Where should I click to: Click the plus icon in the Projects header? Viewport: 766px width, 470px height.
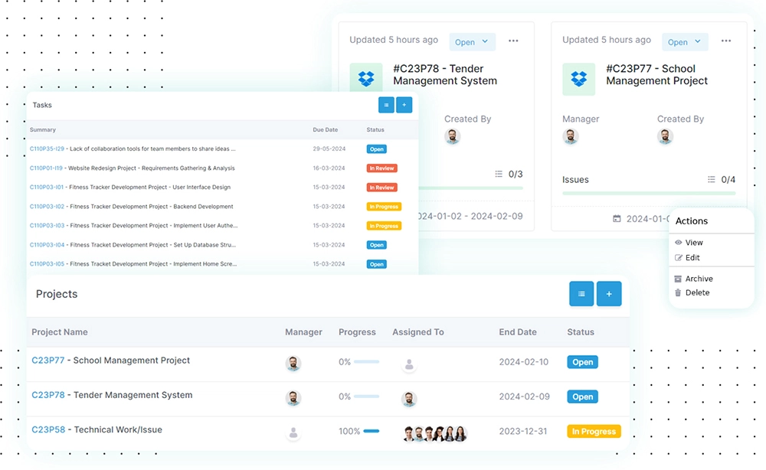tap(608, 293)
